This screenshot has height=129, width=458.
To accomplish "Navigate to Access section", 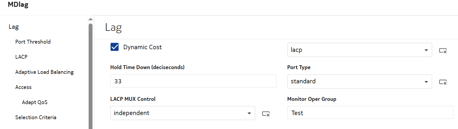I will click(x=23, y=87).
